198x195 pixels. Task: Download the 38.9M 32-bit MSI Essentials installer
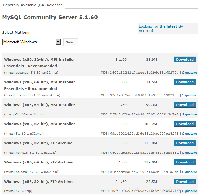point(185,59)
